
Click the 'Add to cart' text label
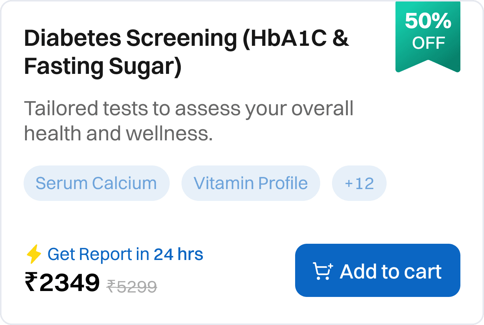391,271
